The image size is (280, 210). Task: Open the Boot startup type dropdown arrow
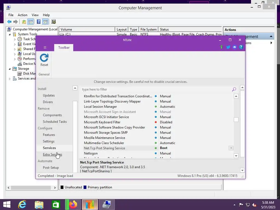[231, 148]
